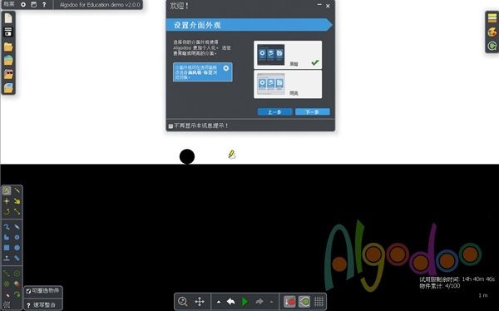The image size is (499, 311).
Task: Open the help question mark menu
Action: coord(44,4)
